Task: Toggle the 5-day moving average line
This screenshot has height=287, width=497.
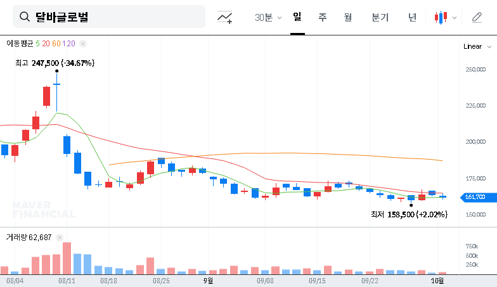Action: 38,44
